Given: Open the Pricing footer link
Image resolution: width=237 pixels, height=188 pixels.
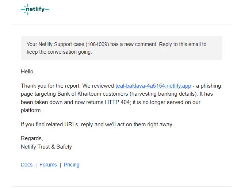Looking at the screenshot, I should pos(72,165).
